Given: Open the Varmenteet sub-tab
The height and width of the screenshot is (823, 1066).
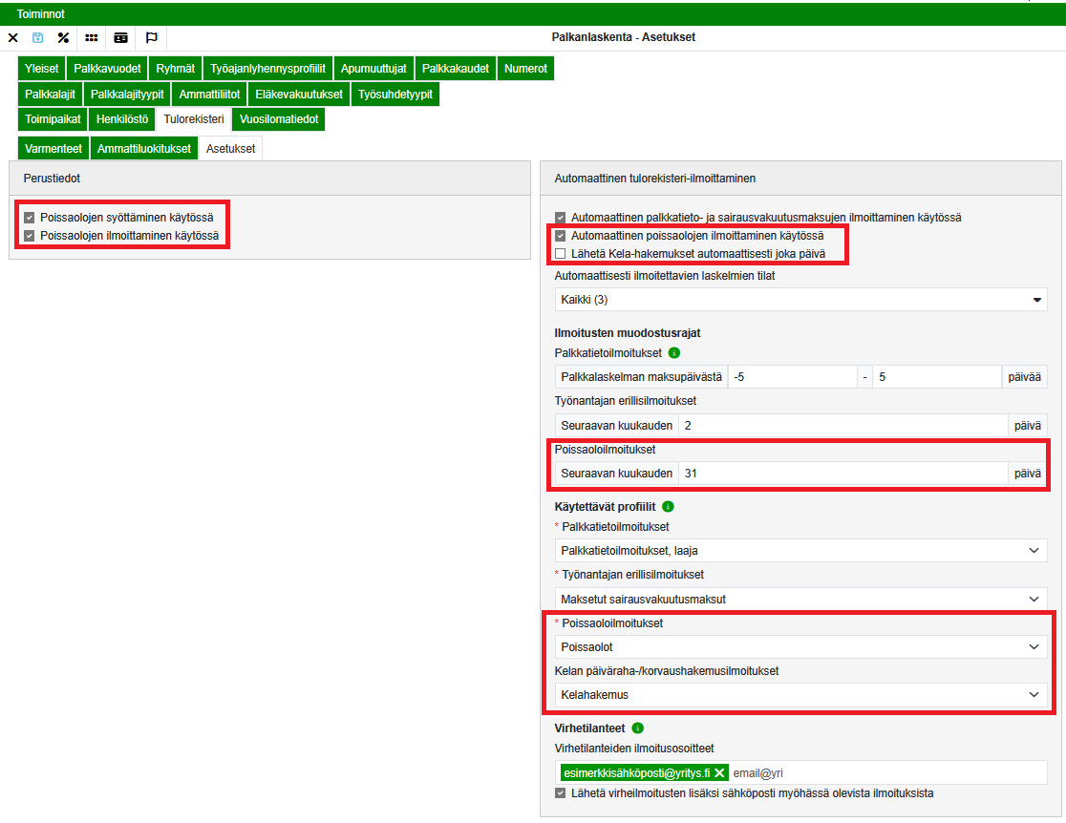Looking at the screenshot, I should 53,149.
